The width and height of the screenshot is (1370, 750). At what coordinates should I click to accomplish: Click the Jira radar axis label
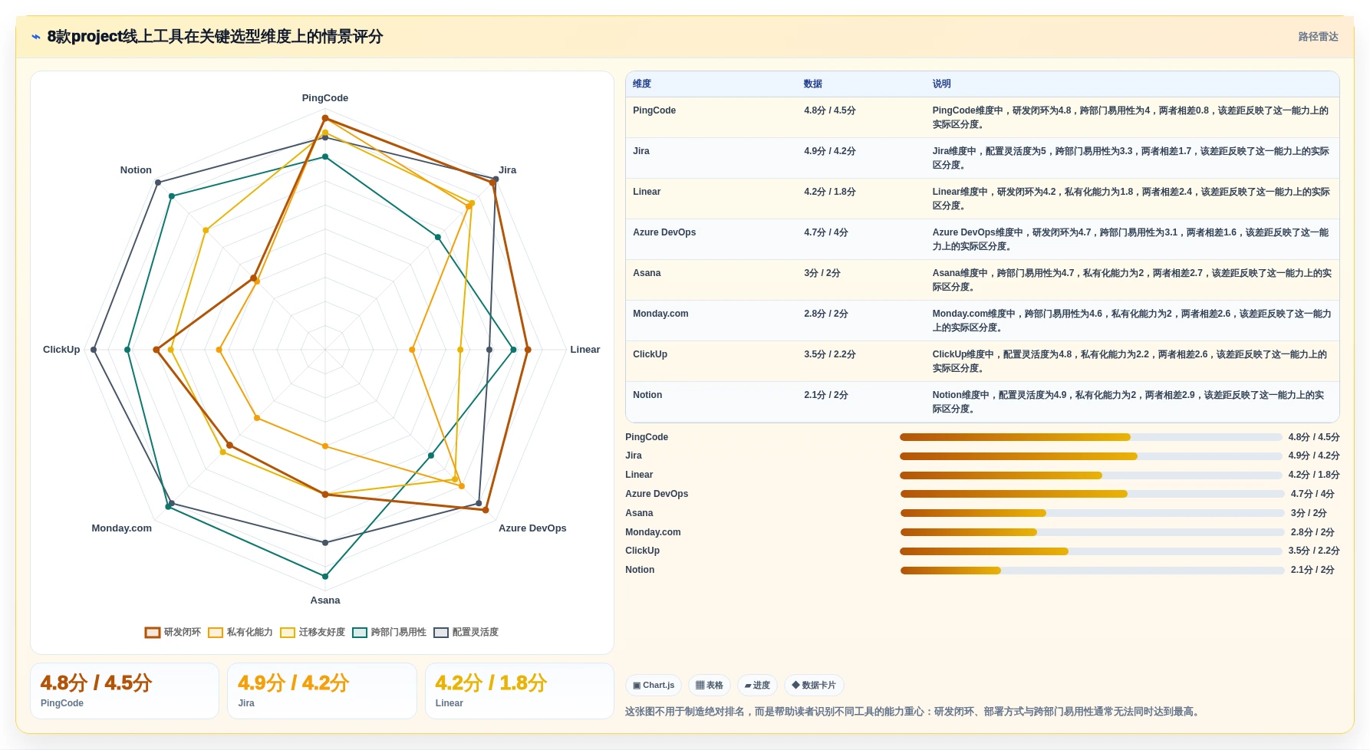pyautogui.click(x=508, y=170)
